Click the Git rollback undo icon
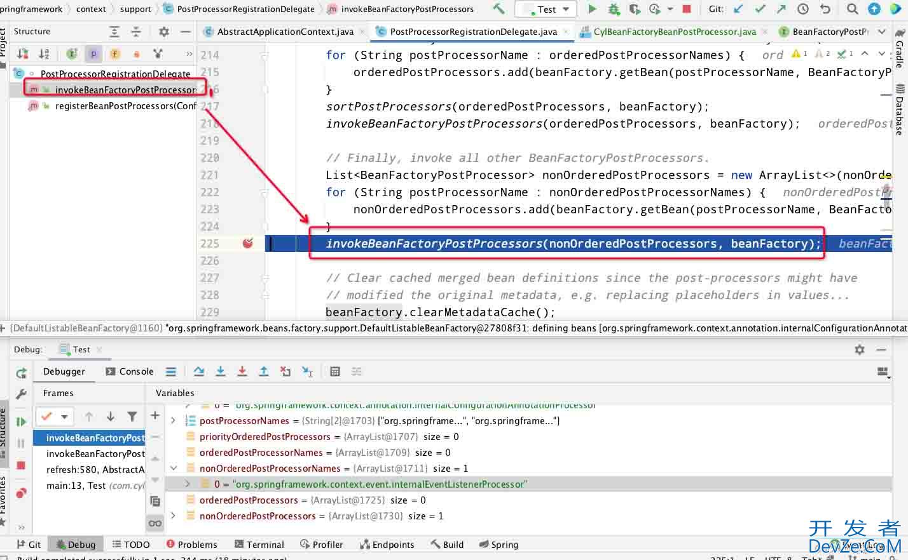This screenshot has width=908, height=560. (x=825, y=9)
